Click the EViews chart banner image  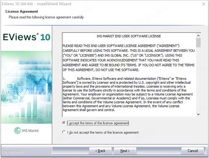(26, 87)
